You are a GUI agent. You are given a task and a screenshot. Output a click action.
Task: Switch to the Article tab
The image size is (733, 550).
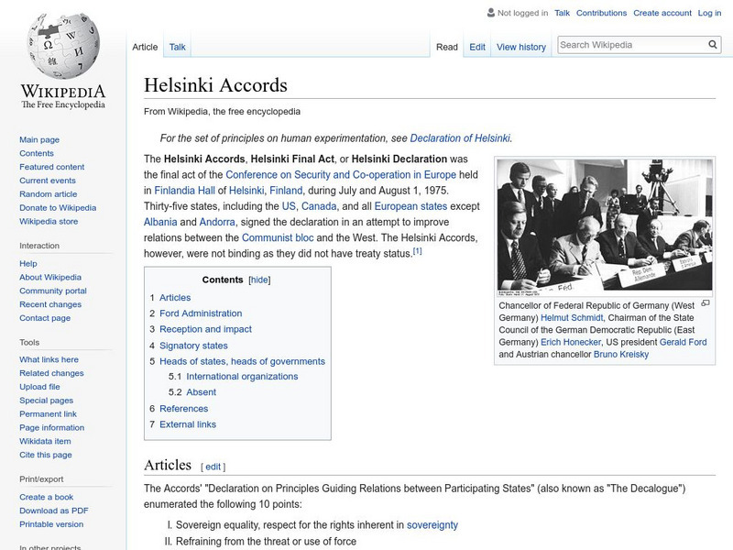tap(145, 48)
